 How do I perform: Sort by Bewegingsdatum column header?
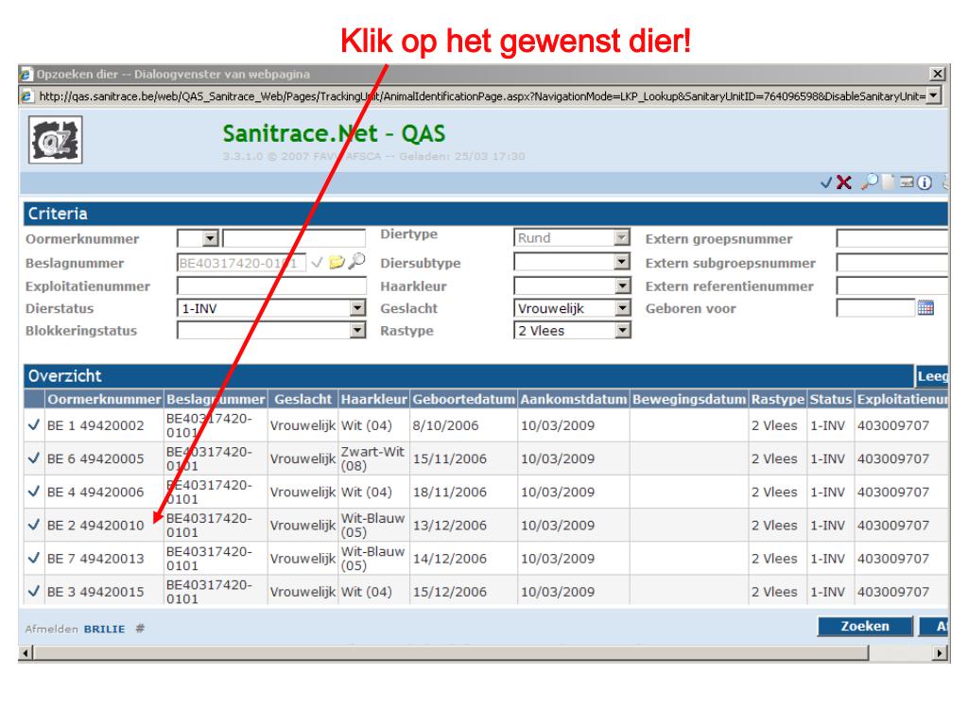tap(689, 399)
